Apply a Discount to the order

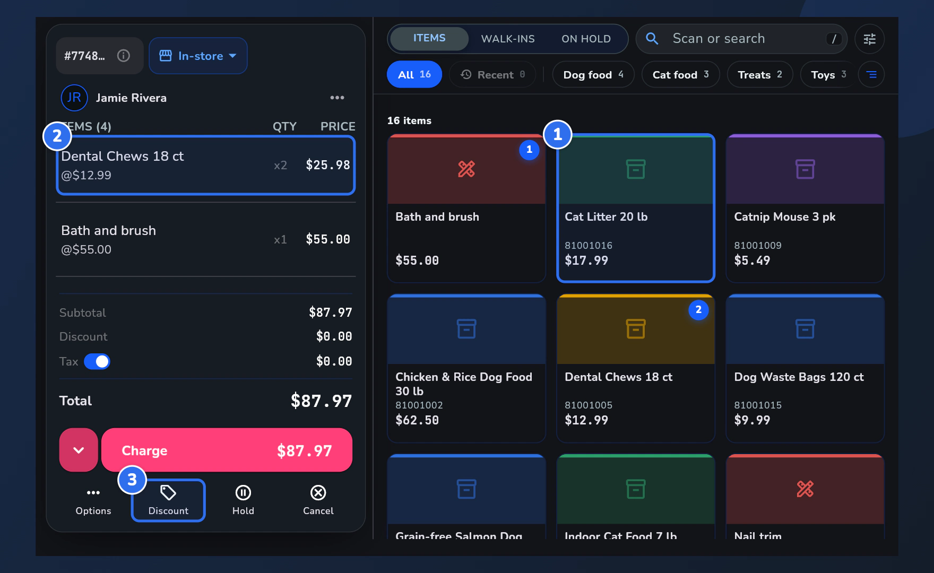click(x=168, y=501)
